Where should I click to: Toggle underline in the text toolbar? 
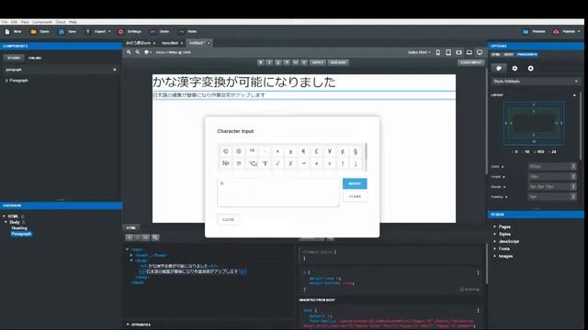coord(277,62)
